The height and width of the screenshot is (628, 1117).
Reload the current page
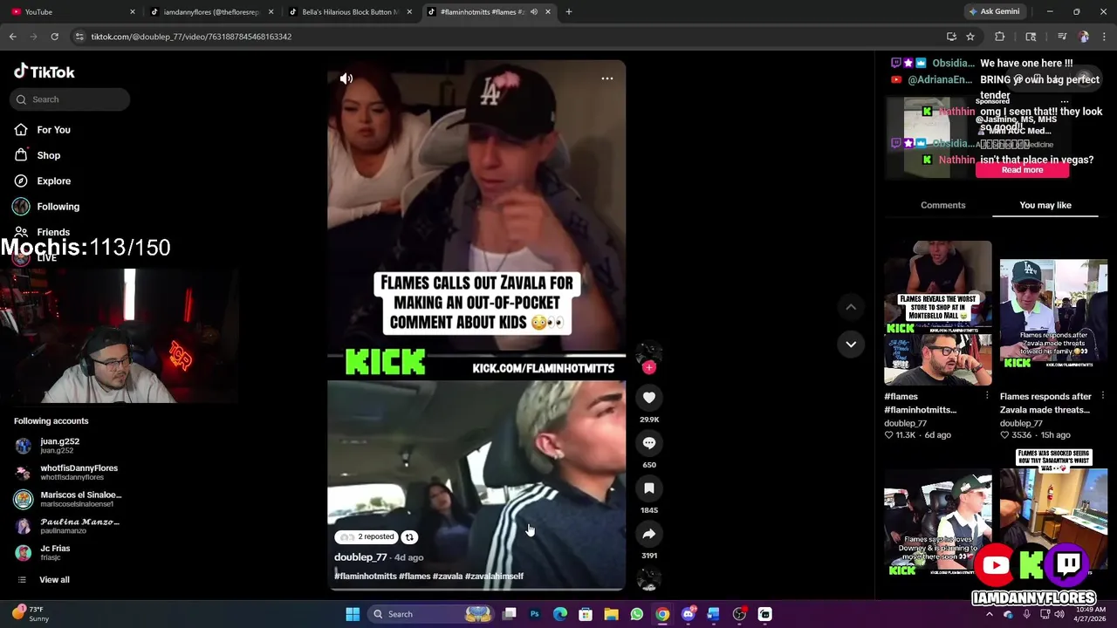click(x=54, y=37)
